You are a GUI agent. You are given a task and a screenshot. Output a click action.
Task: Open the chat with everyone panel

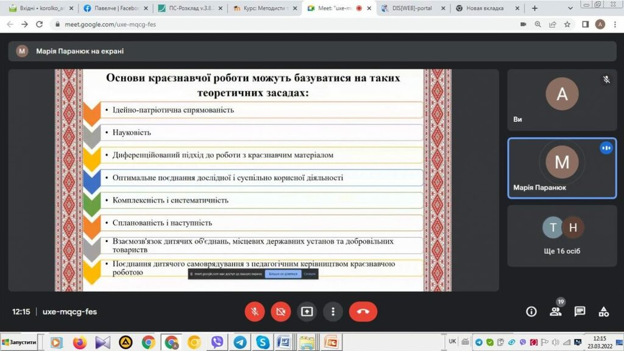point(580,311)
